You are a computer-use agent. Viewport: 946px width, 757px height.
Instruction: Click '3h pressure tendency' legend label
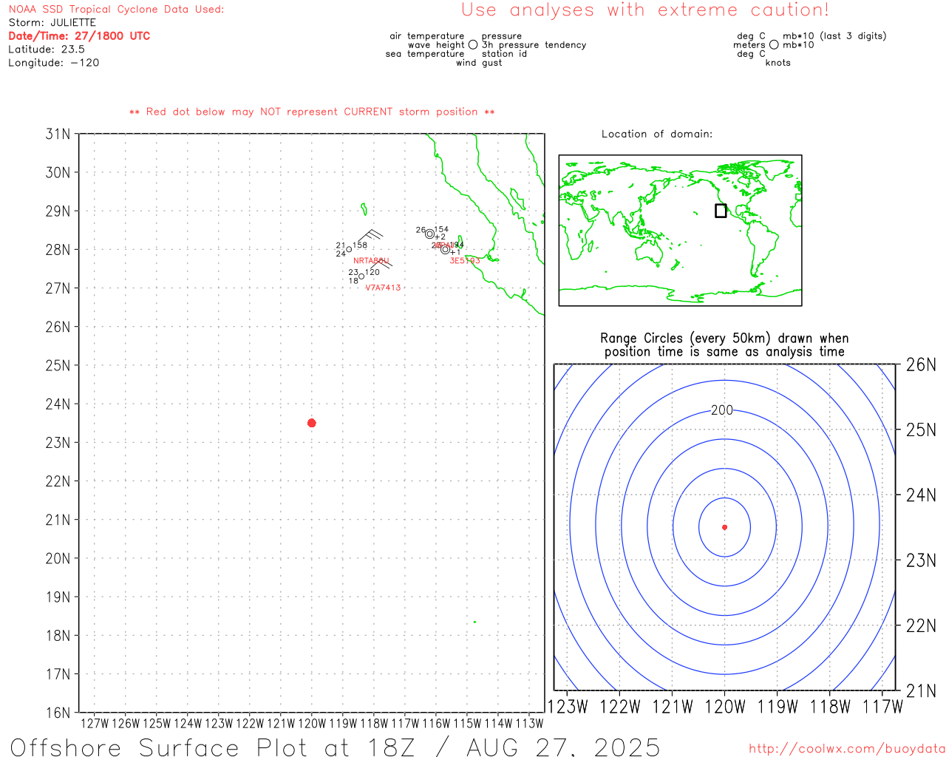(x=534, y=44)
